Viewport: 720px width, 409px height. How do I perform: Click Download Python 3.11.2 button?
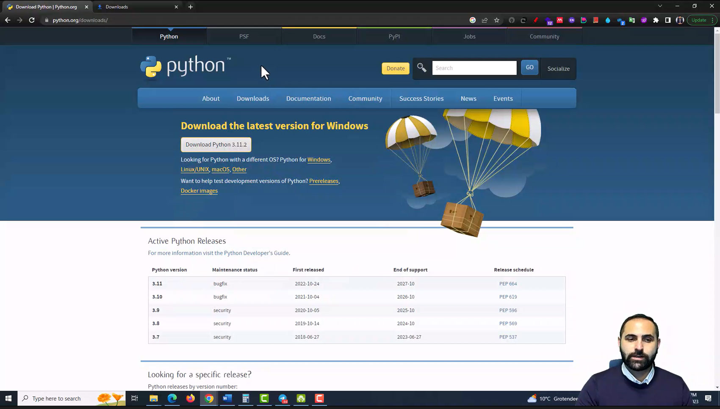216,145
